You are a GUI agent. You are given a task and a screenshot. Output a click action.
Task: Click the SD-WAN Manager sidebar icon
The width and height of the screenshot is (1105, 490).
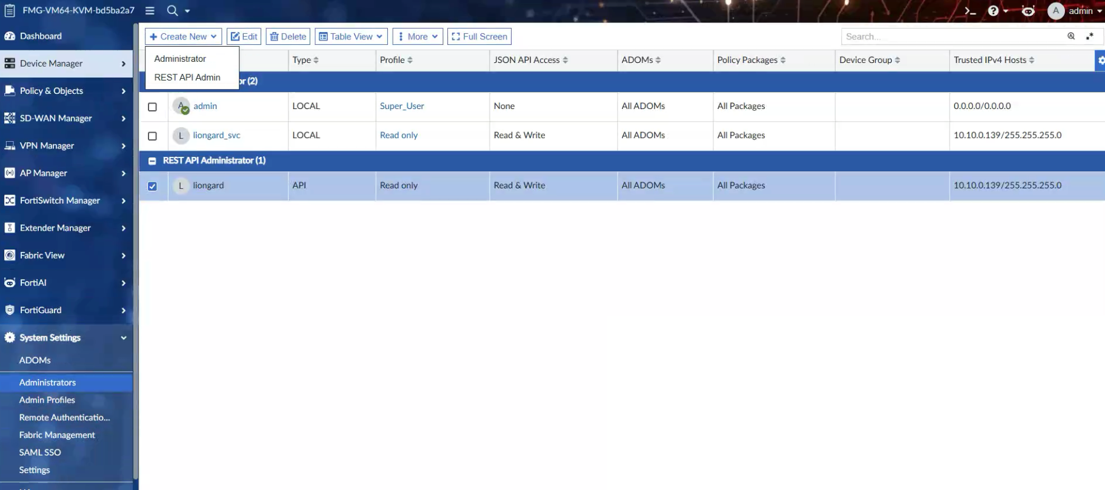pos(10,118)
